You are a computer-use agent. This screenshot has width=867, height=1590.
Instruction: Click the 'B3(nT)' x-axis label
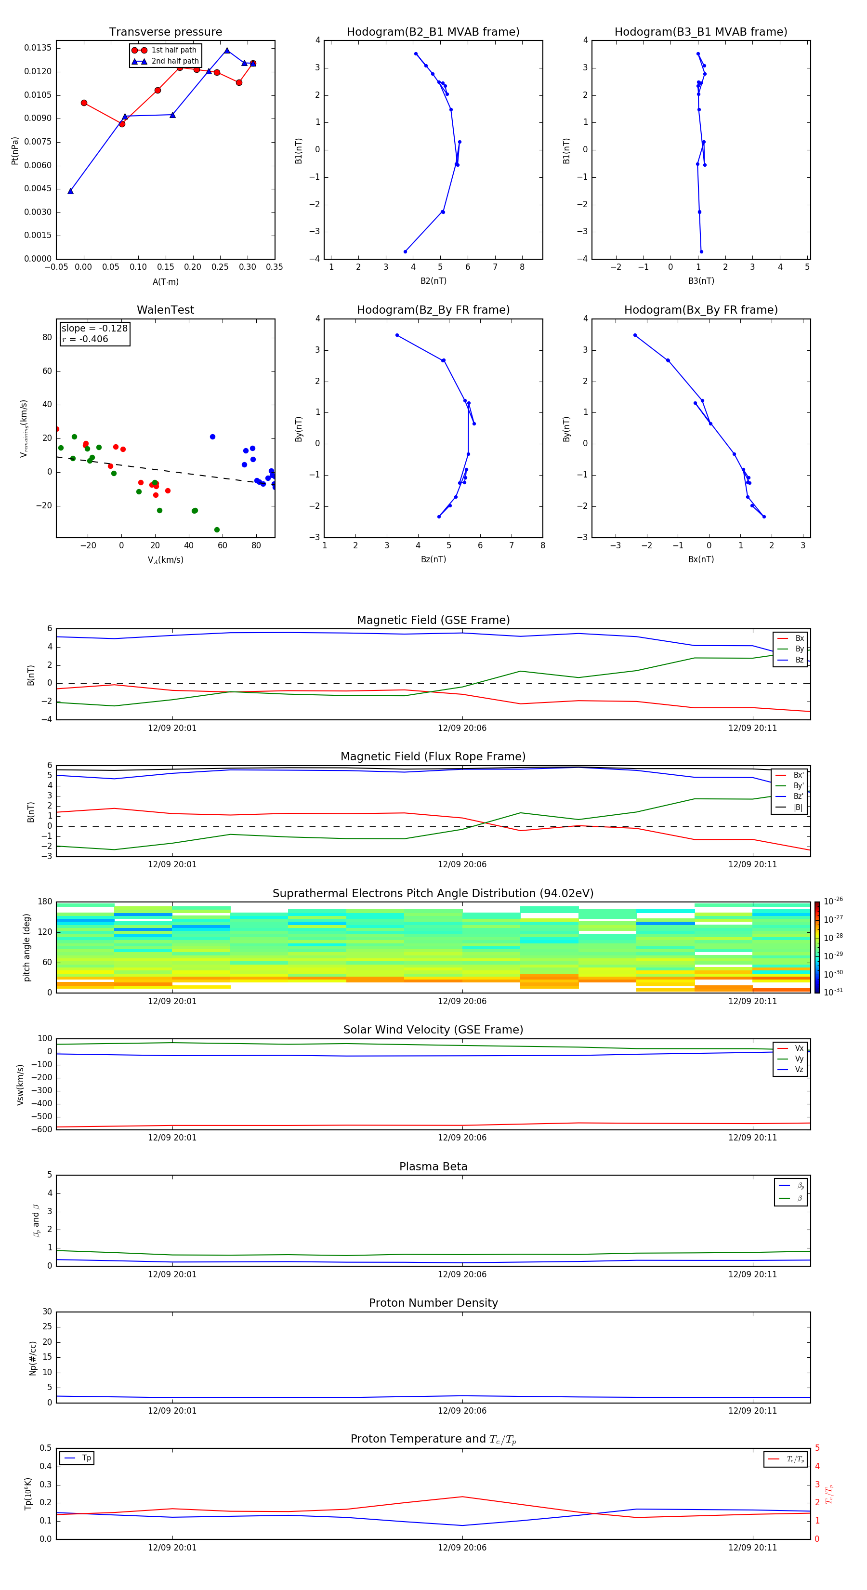click(701, 281)
